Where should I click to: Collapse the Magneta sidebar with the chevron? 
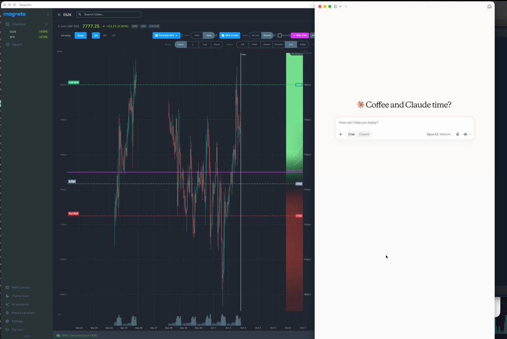[48, 14]
